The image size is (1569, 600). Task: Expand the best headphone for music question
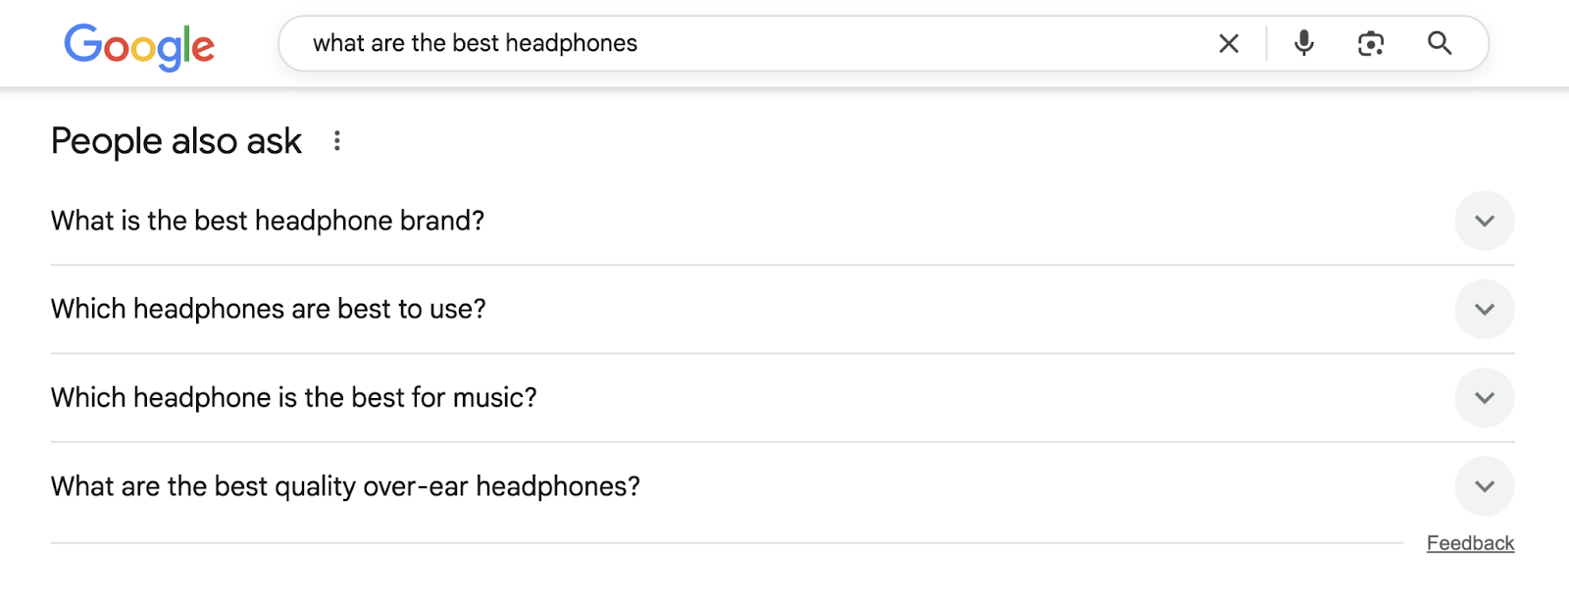pyautogui.click(x=1484, y=397)
